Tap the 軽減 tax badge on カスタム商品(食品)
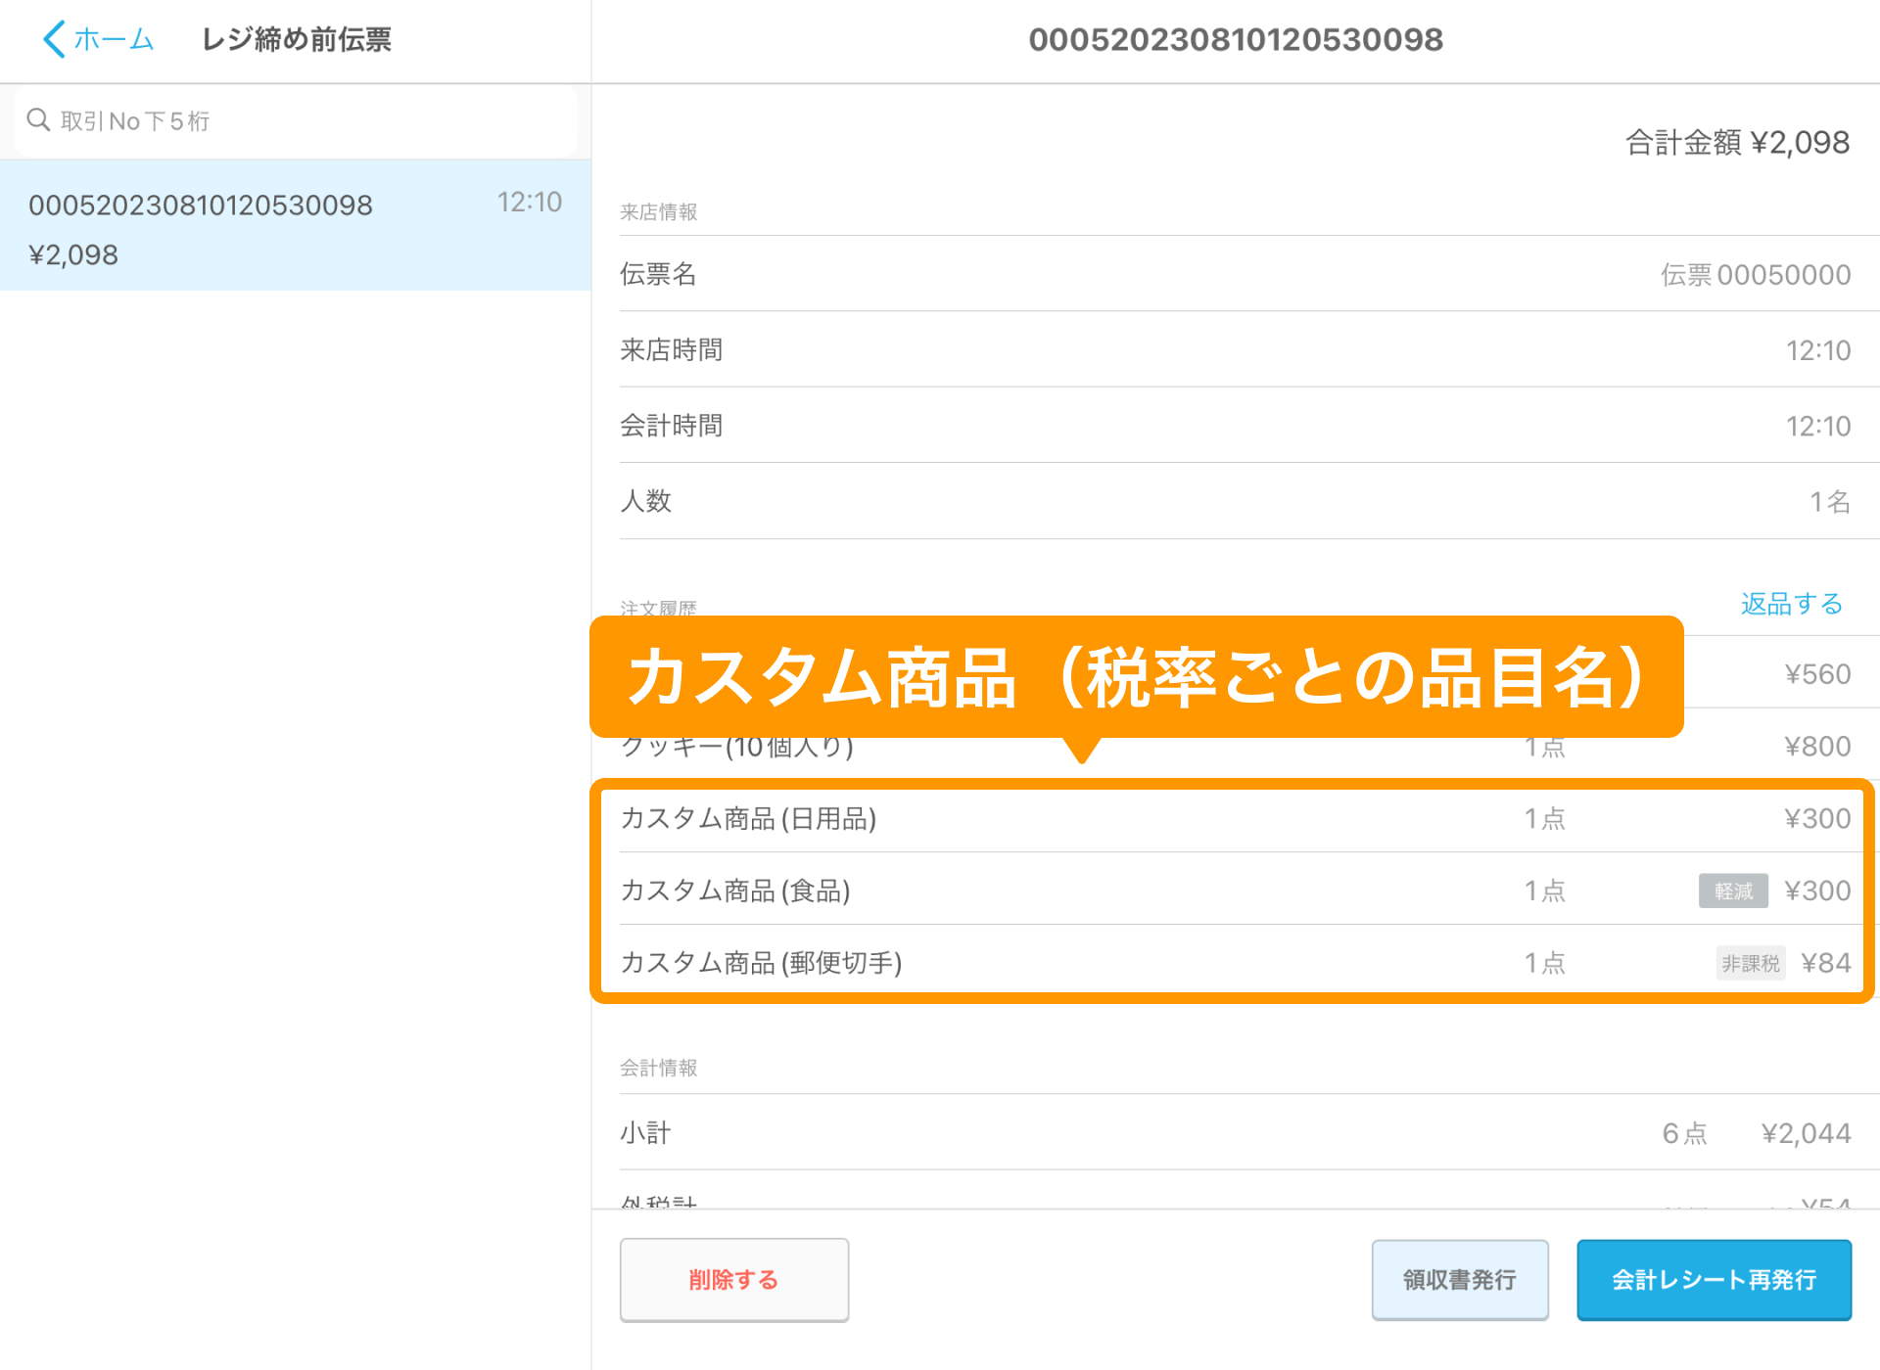 (x=1732, y=891)
